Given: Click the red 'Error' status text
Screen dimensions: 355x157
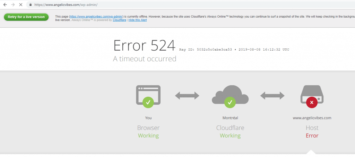Looking at the screenshot, I should pos(312,136).
